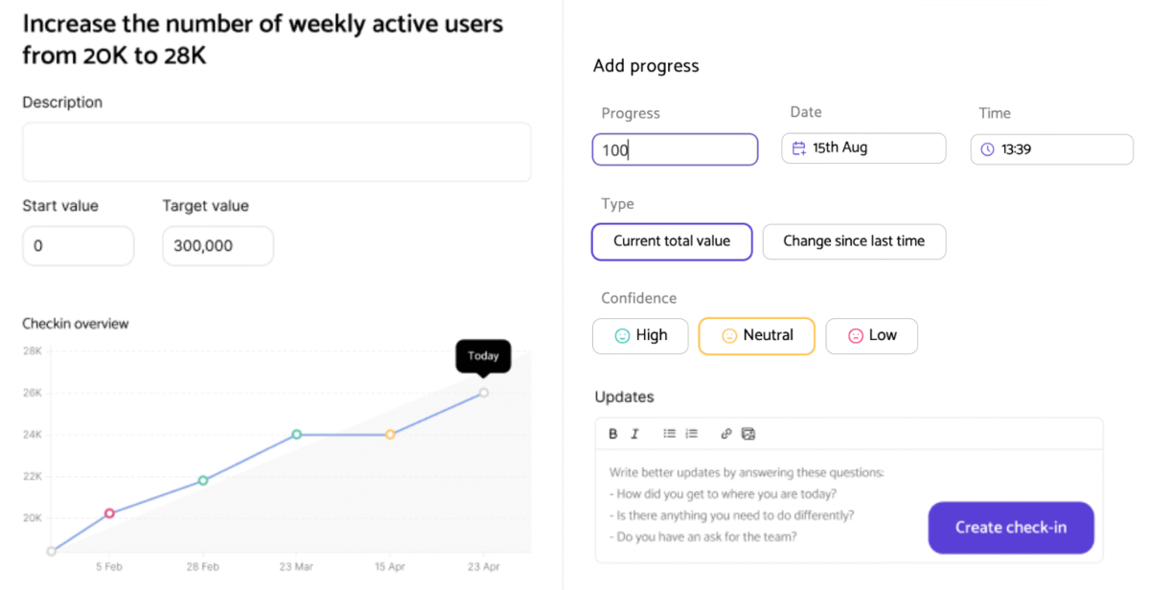This screenshot has width=1150, height=590.
Task: Select the 23 Mar check-in point on chart
Action: [x=296, y=435]
